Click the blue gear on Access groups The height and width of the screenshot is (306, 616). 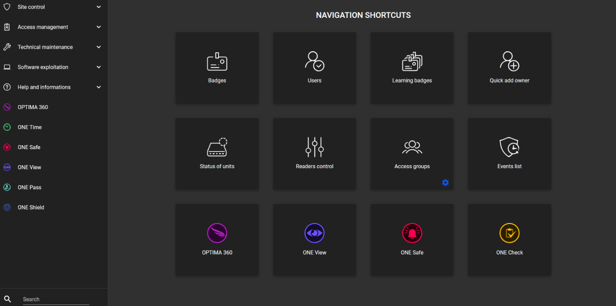(x=445, y=182)
